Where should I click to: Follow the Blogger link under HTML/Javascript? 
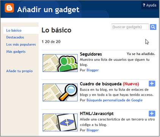tap(93, 130)
